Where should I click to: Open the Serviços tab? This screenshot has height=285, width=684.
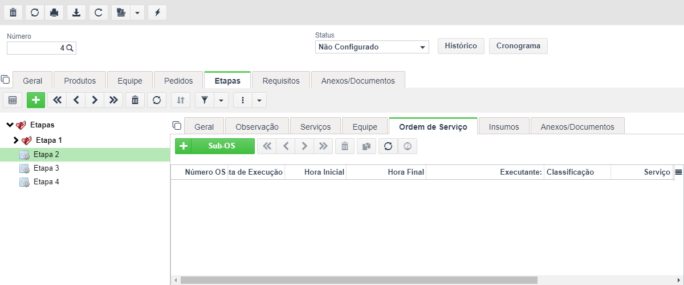[316, 126]
